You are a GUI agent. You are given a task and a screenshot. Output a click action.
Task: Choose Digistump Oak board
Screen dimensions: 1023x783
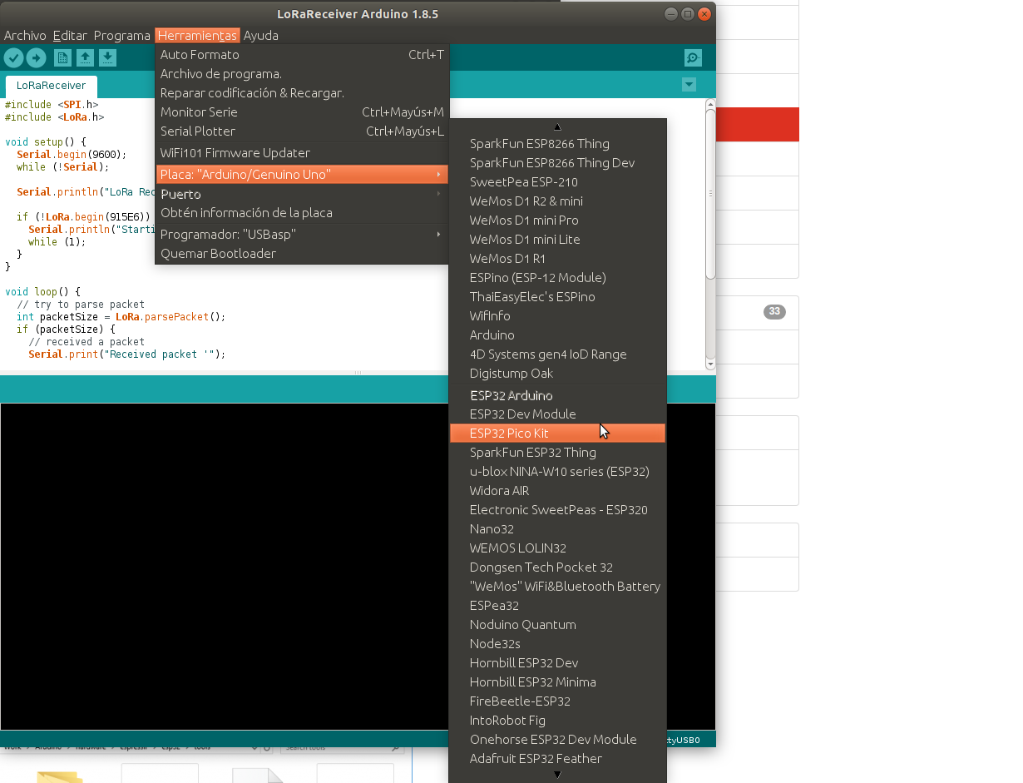pyautogui.click(x=557, y=374)
